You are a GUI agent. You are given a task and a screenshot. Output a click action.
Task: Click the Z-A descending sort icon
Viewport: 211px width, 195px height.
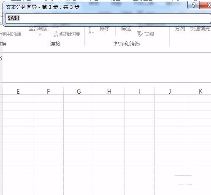click(92, 30)
